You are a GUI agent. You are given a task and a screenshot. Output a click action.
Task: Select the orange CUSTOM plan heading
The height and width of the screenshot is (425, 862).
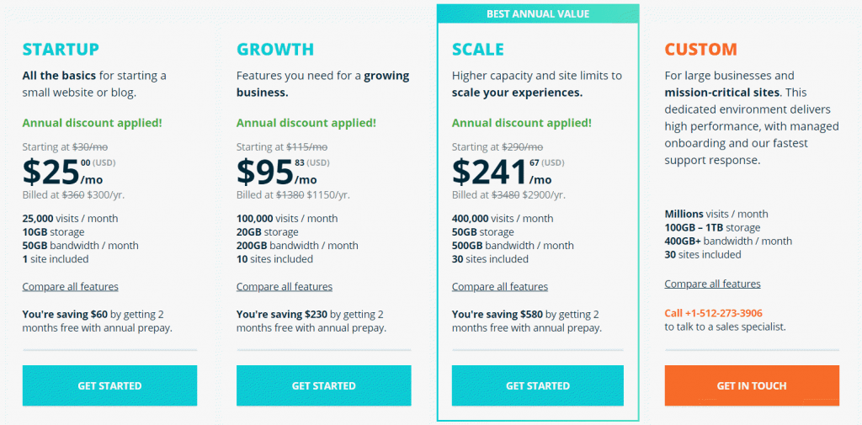point(700,49)
